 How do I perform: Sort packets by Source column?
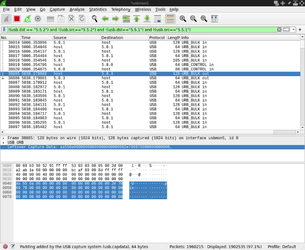tap(77, 38)
